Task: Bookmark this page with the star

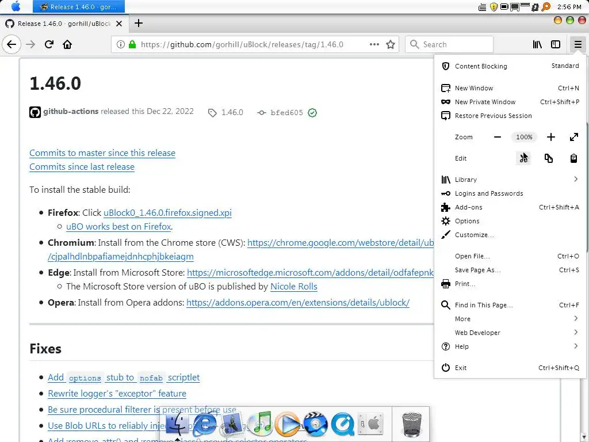Action: [x=391, y=44]
